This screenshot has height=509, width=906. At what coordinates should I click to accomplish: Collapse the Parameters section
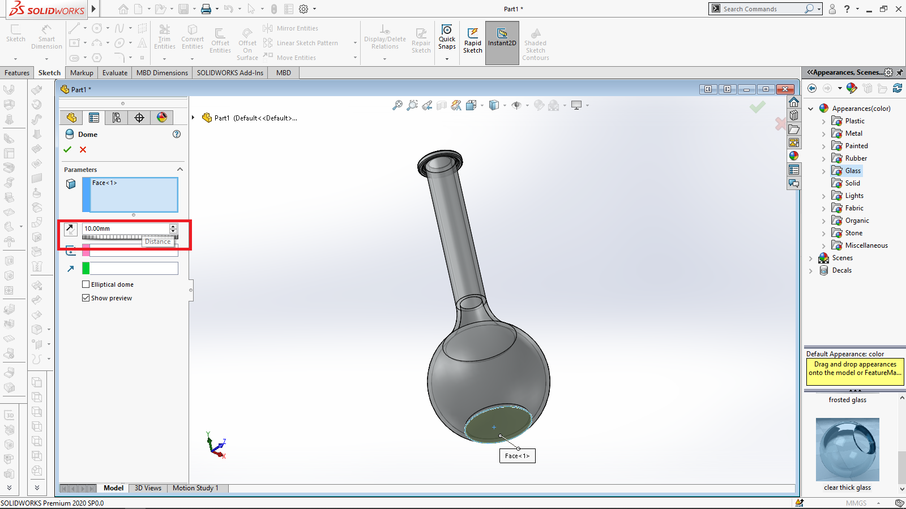click(x=180, y=170)
